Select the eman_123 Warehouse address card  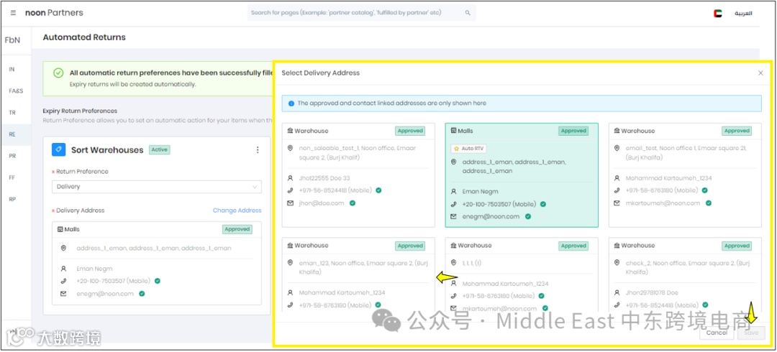coord(358,274)
